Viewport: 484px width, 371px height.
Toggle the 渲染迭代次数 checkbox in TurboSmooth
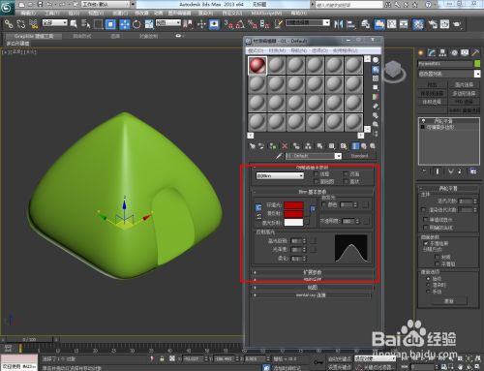pyautogui.click(x=424, y=210)
